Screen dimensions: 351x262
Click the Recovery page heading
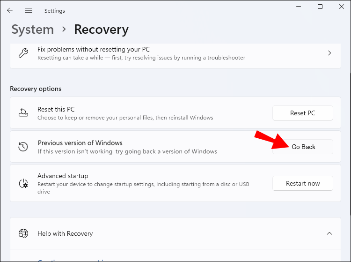coord(101,30)
